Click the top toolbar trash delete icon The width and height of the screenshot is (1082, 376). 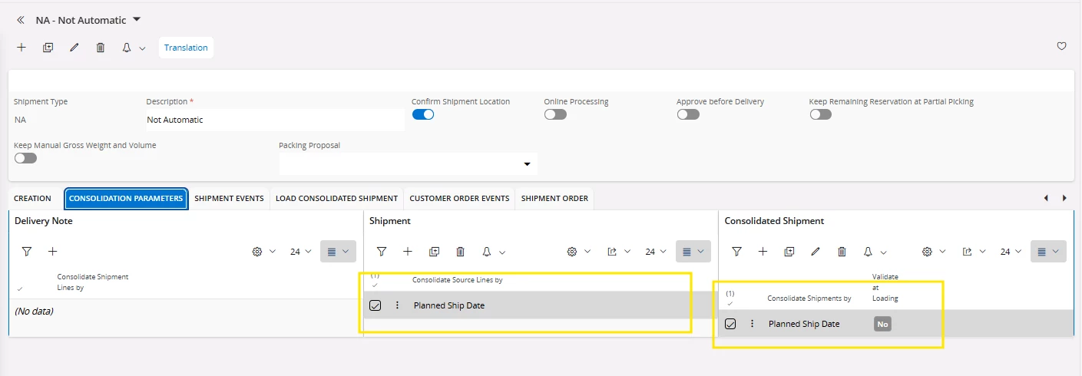(x=101, y=48)
